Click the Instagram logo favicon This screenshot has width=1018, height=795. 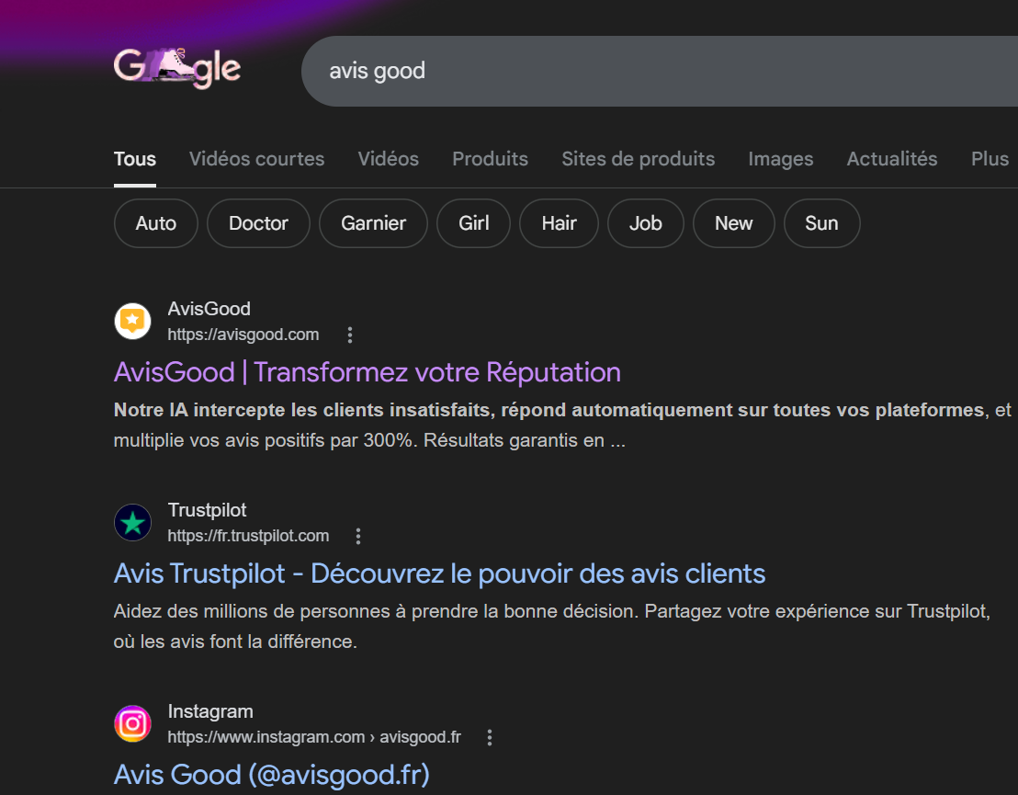tap(132, 724)
